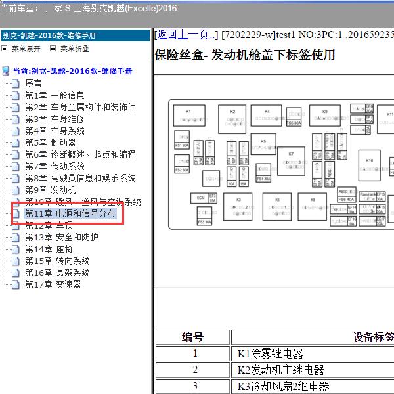Open 第8章 驾驶员信息和娱乐系统

80,178
